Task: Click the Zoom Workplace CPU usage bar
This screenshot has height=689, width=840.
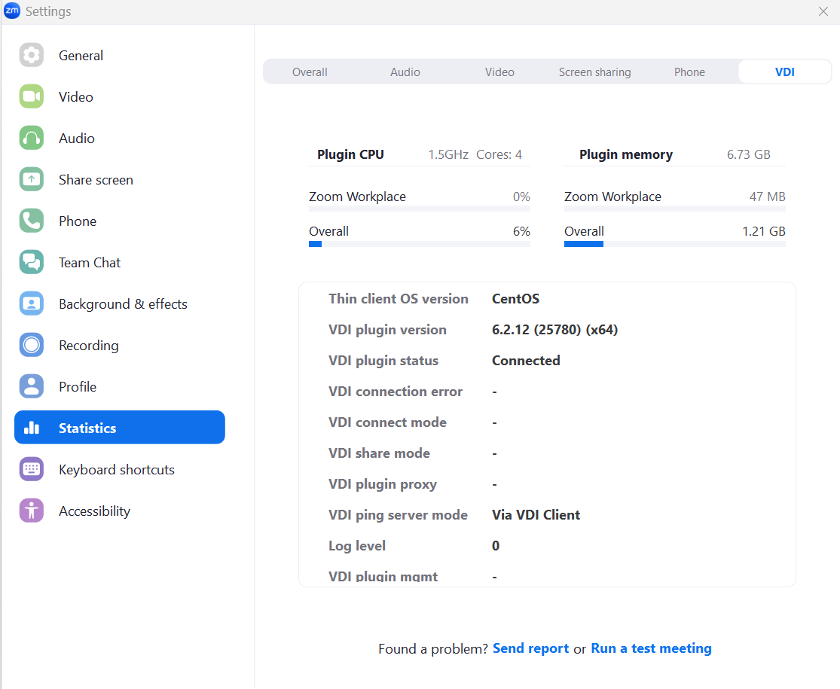Action: (x=420, y=209)
